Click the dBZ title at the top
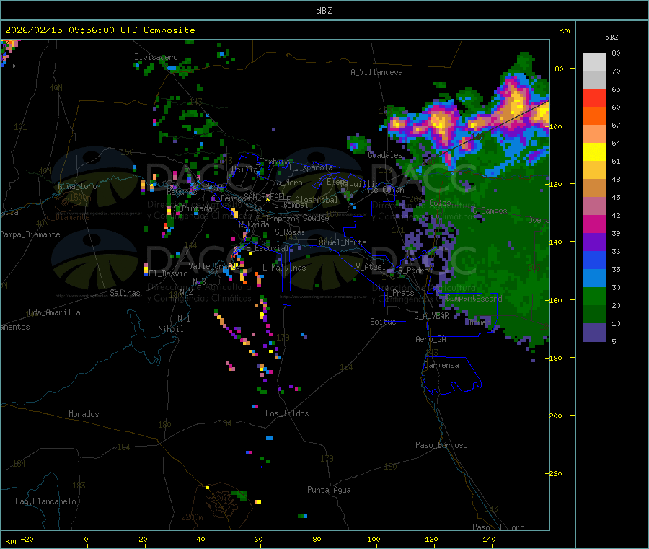 pyautogui.click(x=324, y=10)
